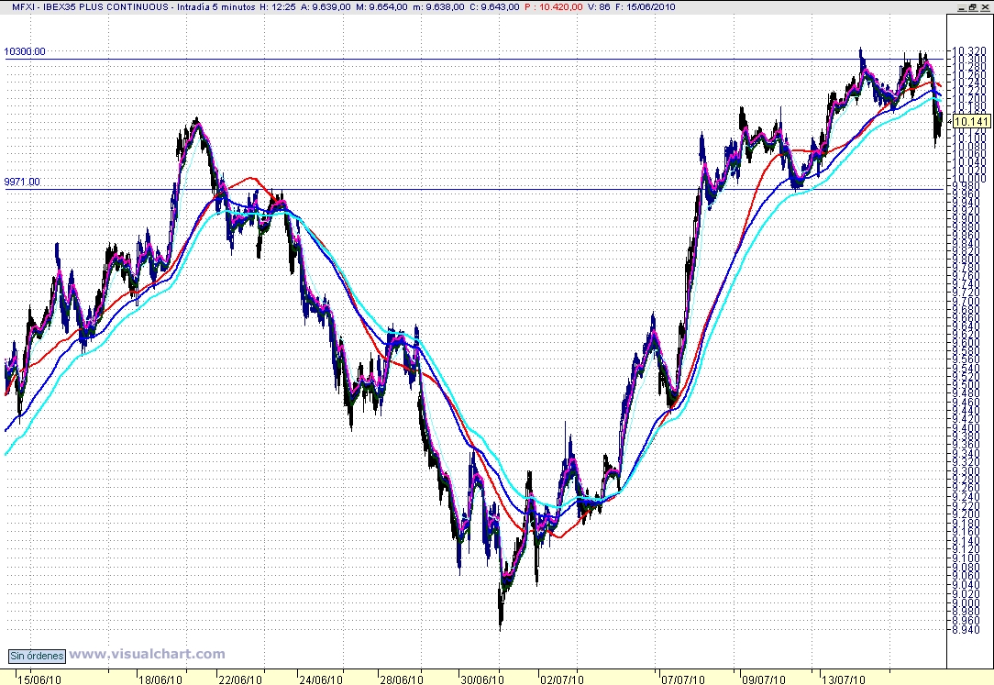Click the 15/06/10 date on time axis
Screen dimensions: 994x685
(41, 679)
